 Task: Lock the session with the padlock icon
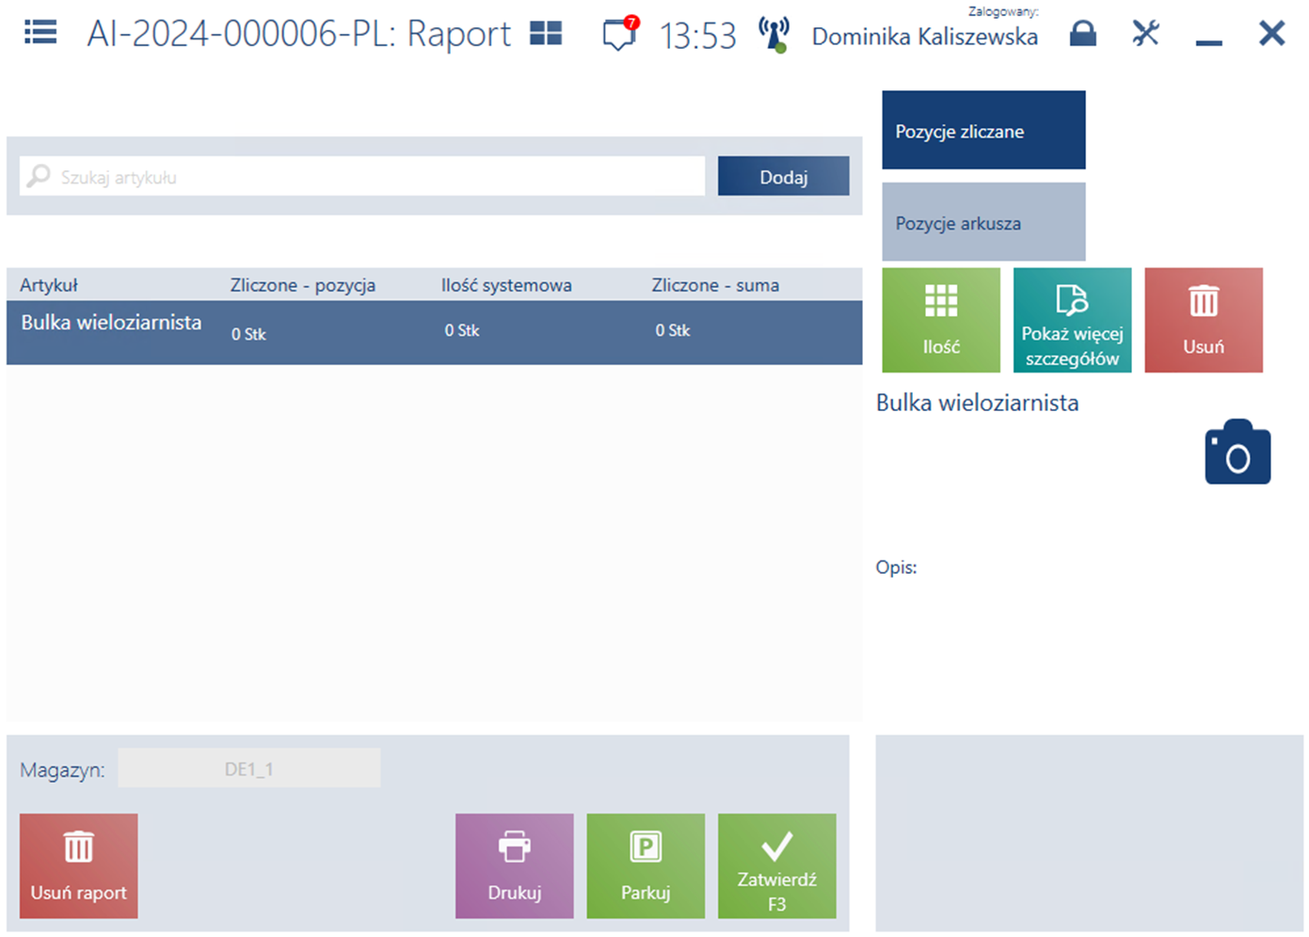[1083, 34]
